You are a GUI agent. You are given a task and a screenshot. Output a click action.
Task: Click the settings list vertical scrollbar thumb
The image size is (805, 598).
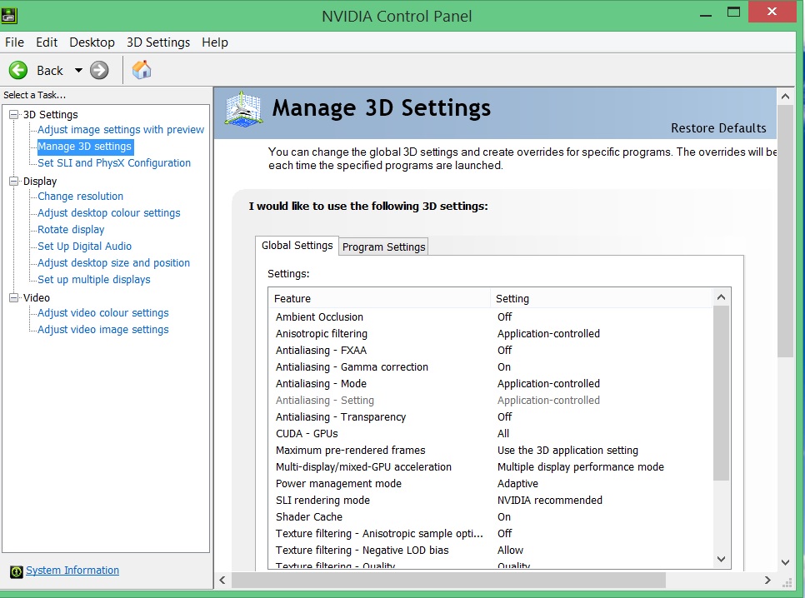pos(721,393)
